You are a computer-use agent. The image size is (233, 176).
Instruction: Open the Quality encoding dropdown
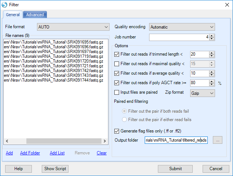tap(182, 27)
